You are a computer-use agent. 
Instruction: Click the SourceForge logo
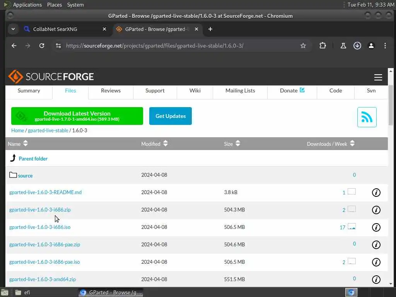click(x=51, y=77)
